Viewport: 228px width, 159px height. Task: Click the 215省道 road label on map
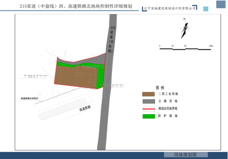[111, 39]
